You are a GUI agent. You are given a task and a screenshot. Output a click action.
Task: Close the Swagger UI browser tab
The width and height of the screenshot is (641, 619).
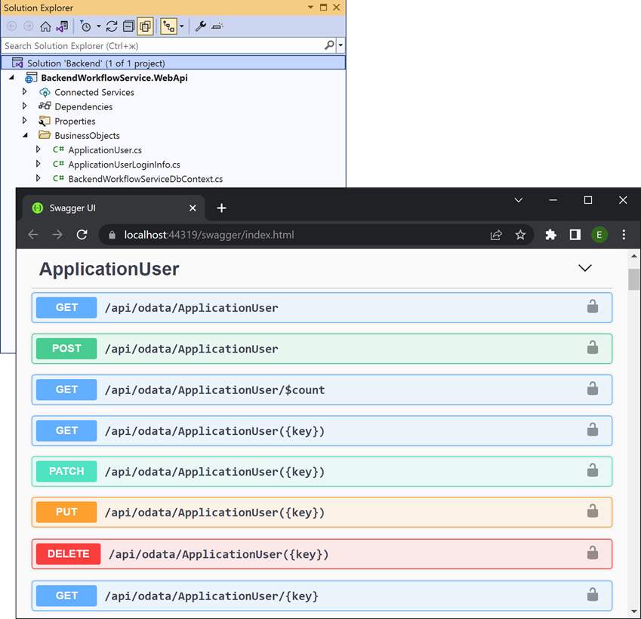pyautogui.click(x=193, y=208)
